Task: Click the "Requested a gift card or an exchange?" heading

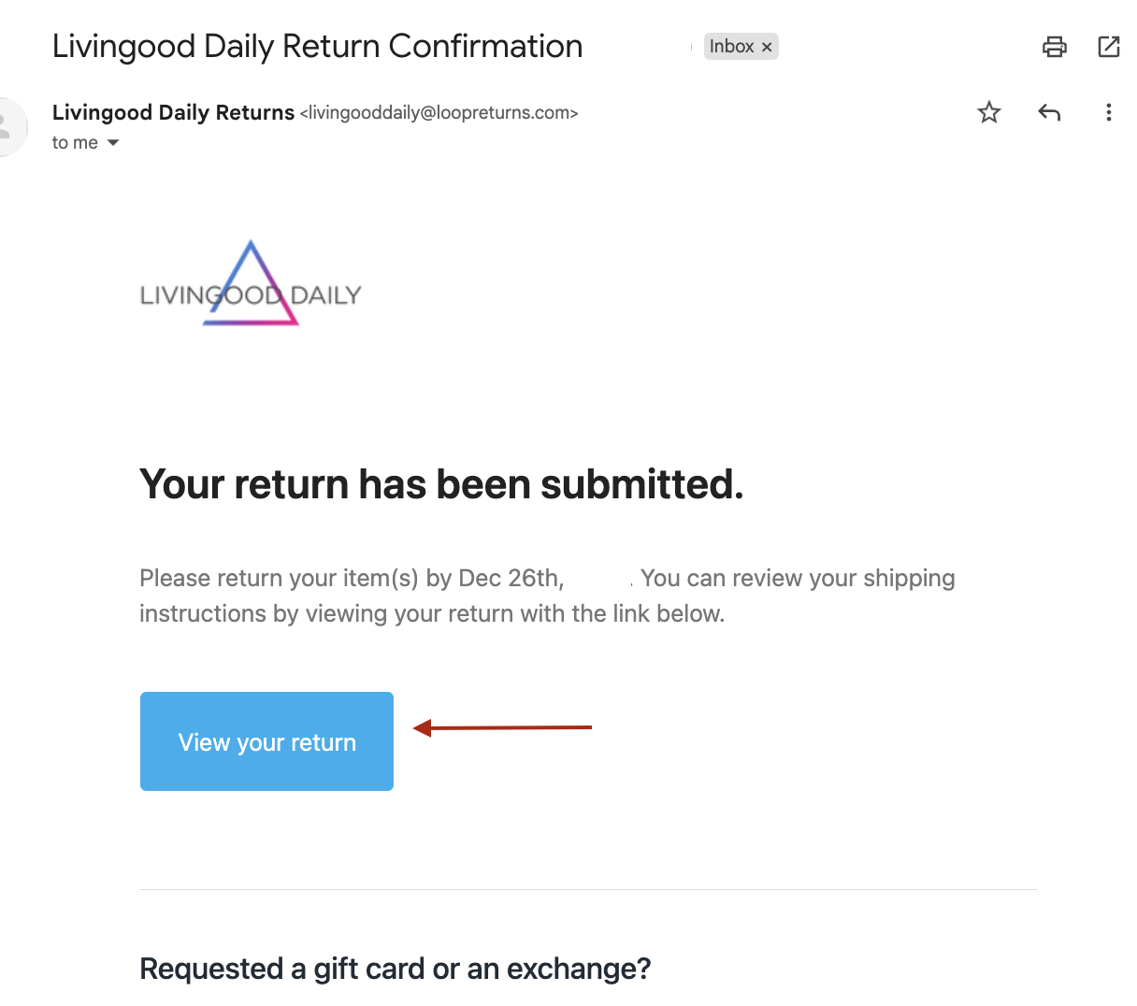Action: tap(395, 969)
